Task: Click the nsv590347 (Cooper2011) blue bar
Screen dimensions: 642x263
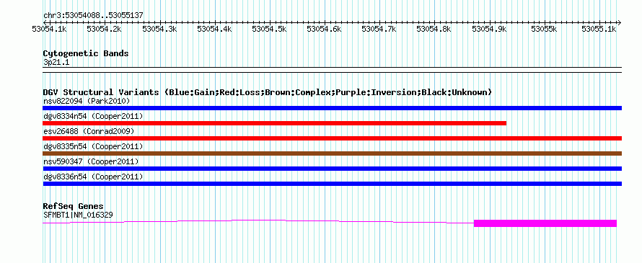Action: coord(332,169)
